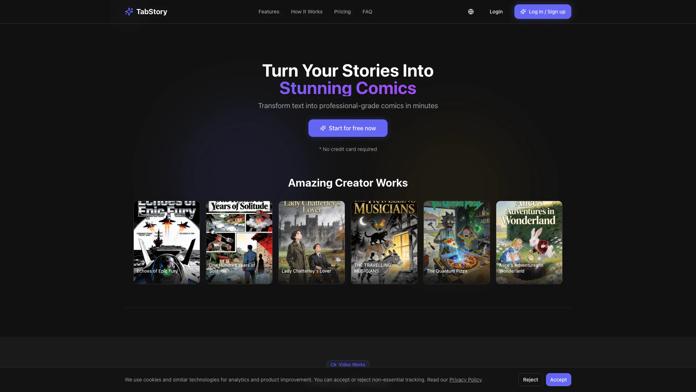Open the Privacy Policy link

[465, 380]
